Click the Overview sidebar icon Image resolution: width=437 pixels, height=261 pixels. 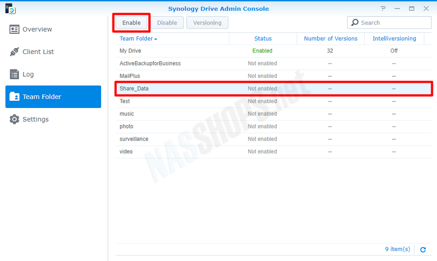click(x=14, y=29)
